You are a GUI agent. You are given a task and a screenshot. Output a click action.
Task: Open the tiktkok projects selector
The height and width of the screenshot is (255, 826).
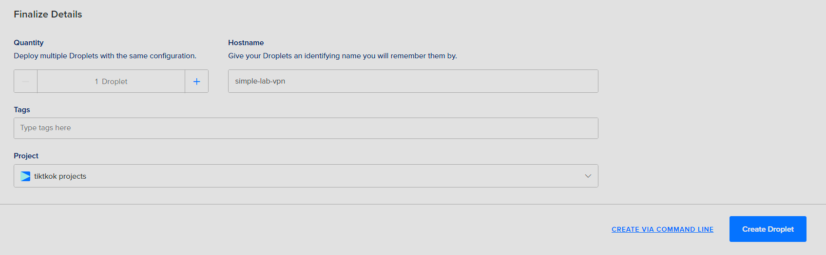coord(306,176)
